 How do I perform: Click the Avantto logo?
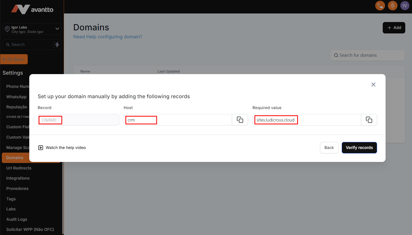(32, 9)
